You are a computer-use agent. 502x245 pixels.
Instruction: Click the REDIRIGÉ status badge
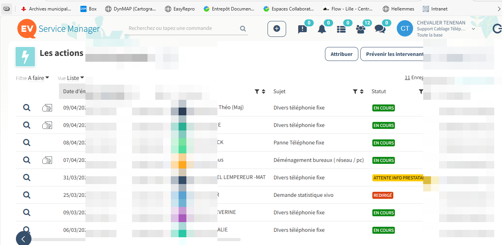click(x=383, y=195)
